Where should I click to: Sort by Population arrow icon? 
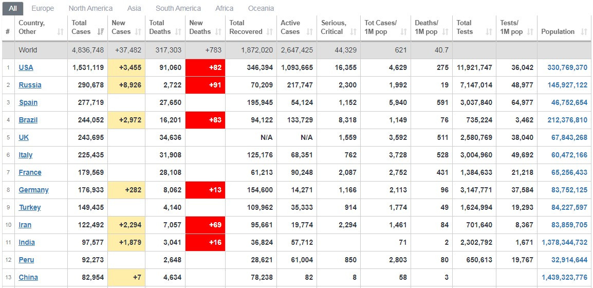point(584,32)
